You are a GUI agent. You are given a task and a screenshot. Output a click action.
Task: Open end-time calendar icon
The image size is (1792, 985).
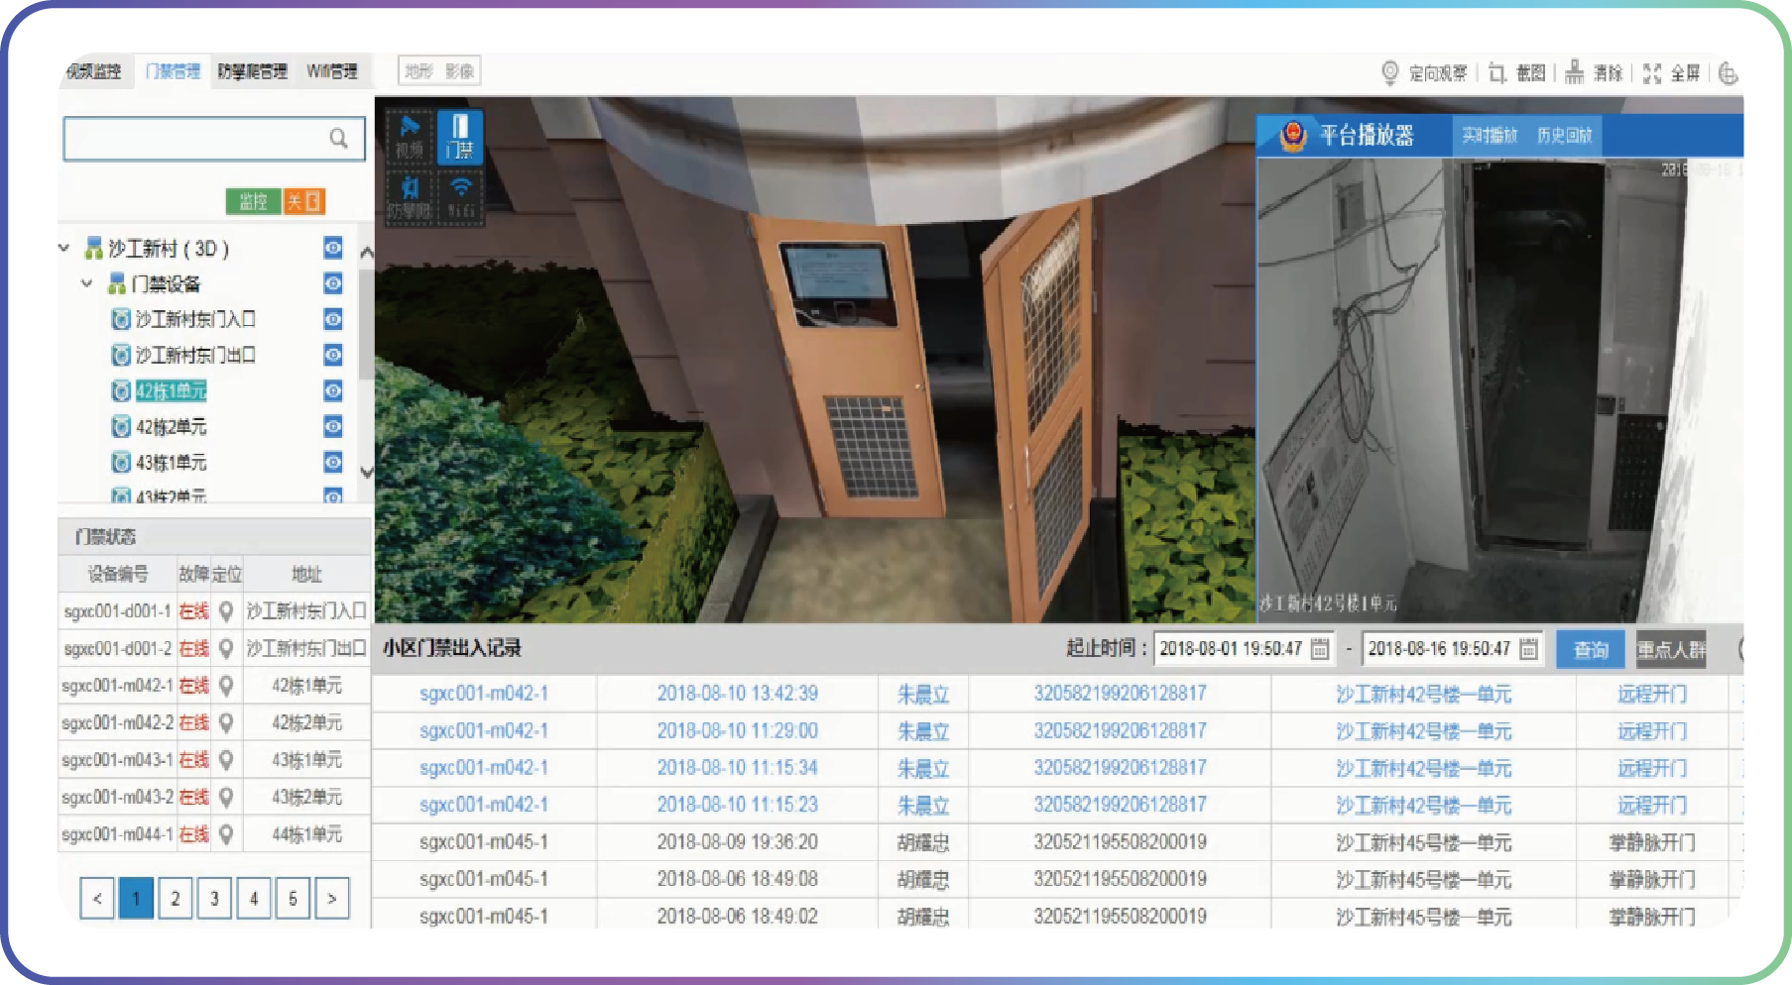coord(1528,649)
